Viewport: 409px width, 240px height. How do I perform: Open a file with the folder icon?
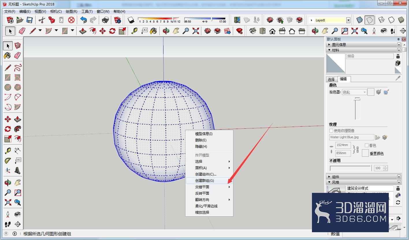tap(20, 20)
